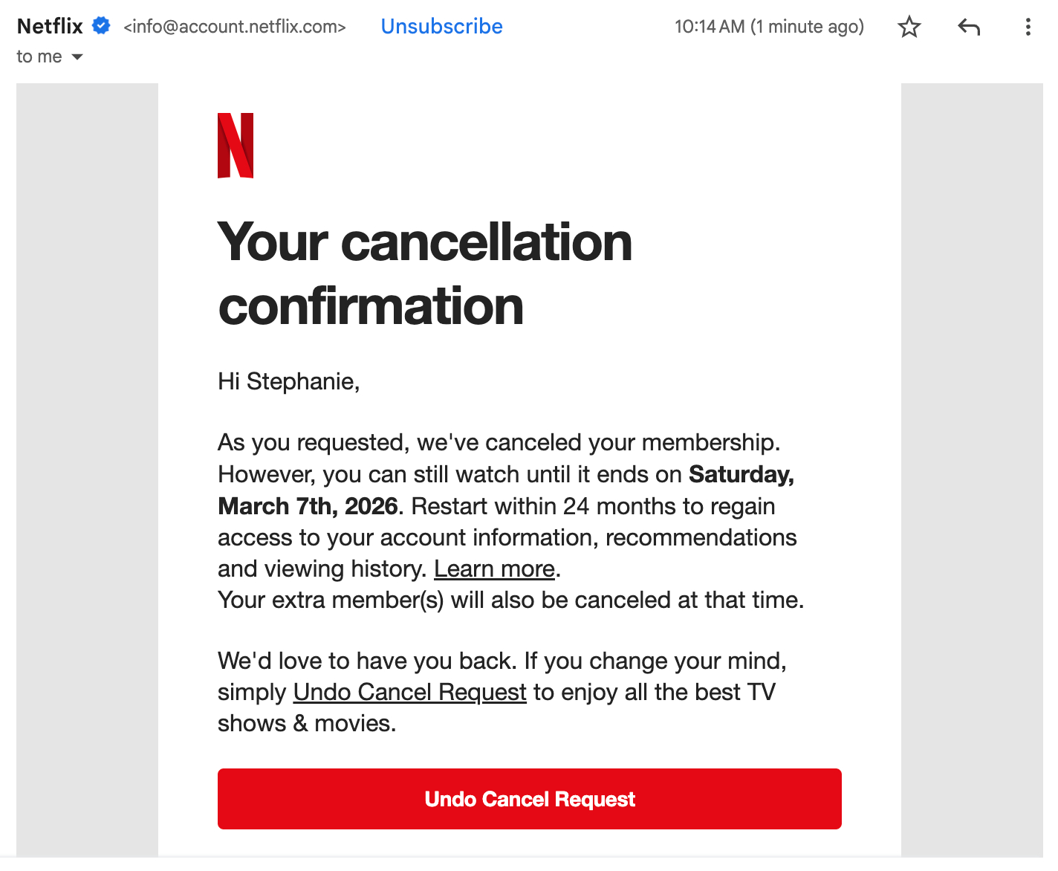Screen dimensions: 1058x871
Task: Click the red Netflix N logo
Action: coord(236,146)
